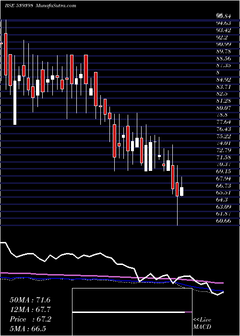The image size is (240, 336).
Task: Select the 66.73 price axis label
Action: point(224,186)
